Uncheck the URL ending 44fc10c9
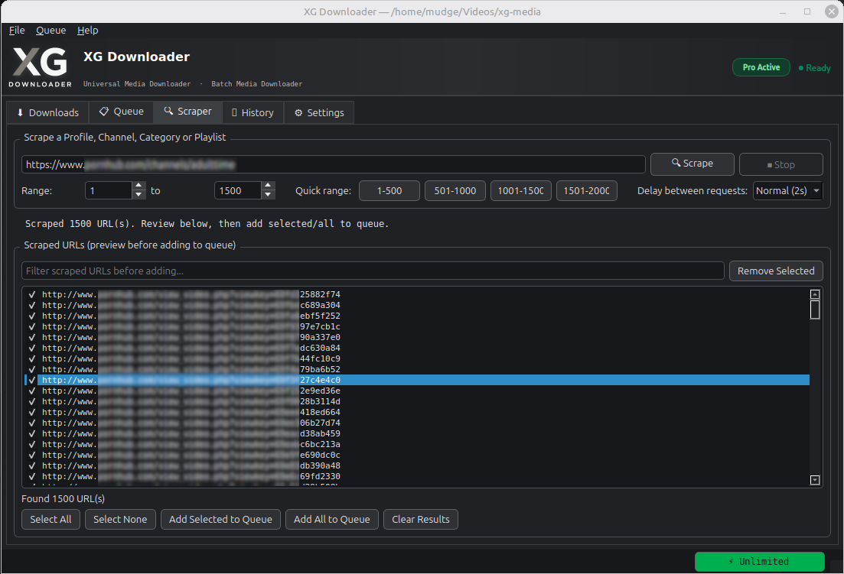This screenshot has height=574, width=844. (32, 358)
